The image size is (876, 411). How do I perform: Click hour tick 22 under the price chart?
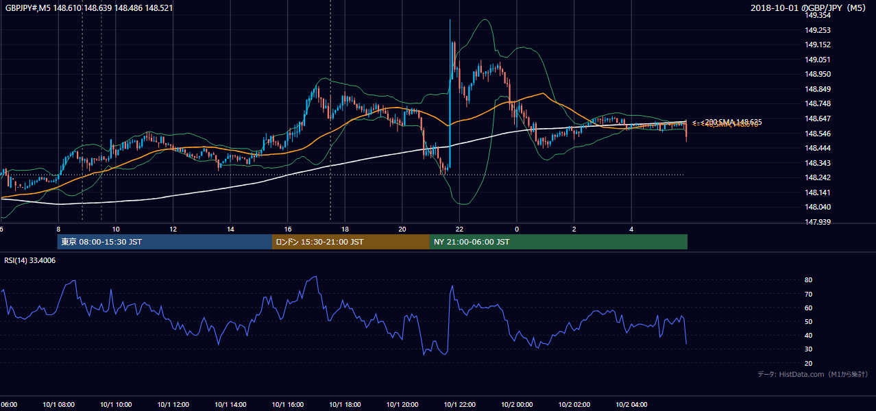pyautogui.click(x=459, y=229)
